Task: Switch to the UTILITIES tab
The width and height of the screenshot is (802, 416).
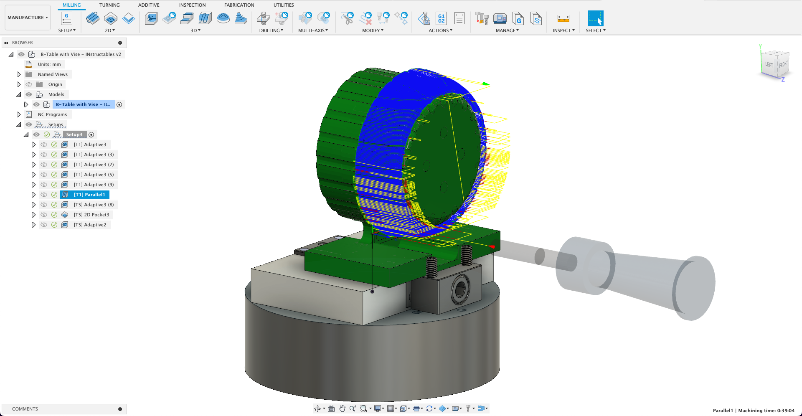Action: 284,5
